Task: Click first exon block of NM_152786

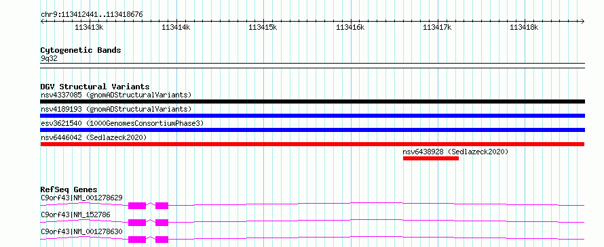Action: point(137,223)
